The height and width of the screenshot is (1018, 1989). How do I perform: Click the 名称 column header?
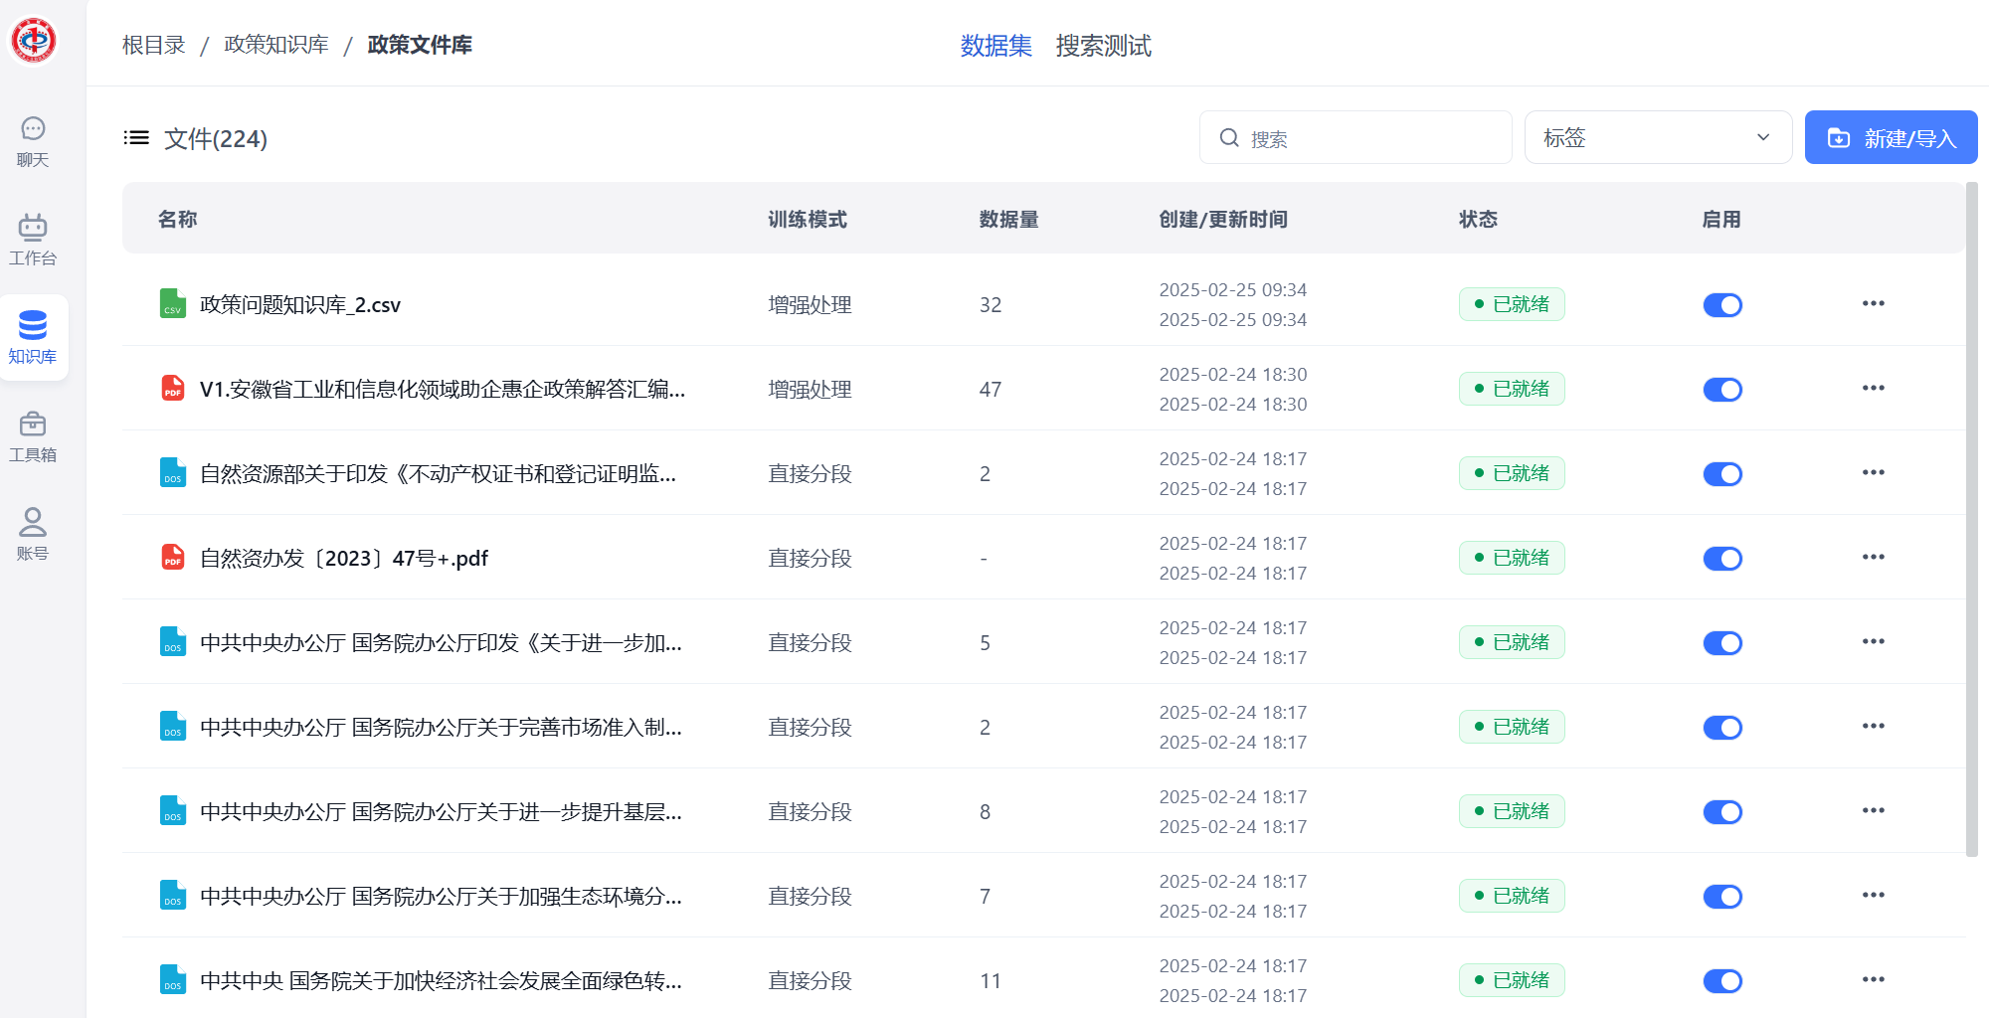(178, 219)
